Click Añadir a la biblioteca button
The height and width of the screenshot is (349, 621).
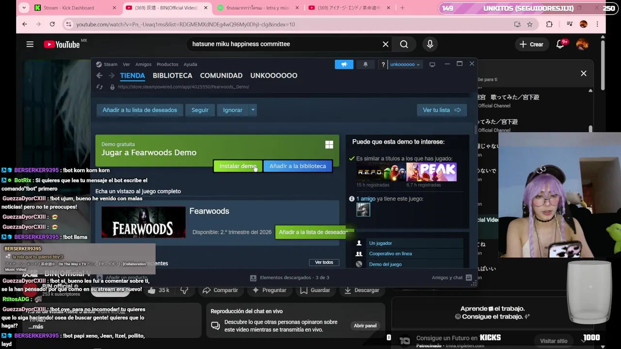click(x=298, y=166)
